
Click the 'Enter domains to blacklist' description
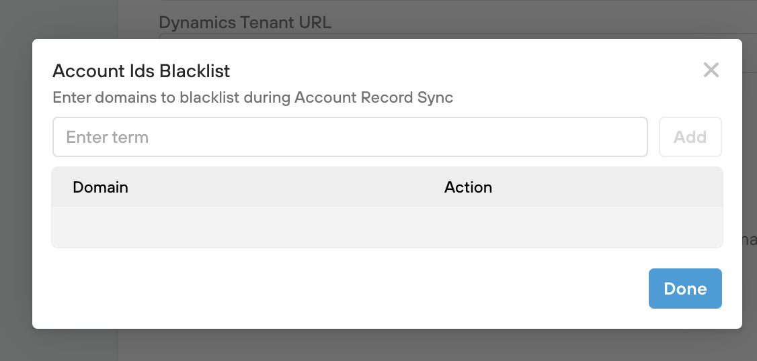click(253, 97)
